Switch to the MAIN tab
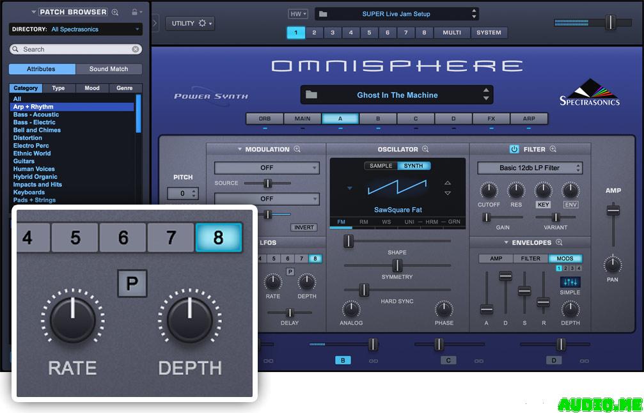The height and width of the screenshot is (413, 644). click(x=302, y=119)
